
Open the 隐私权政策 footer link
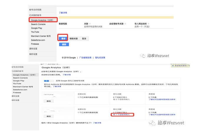pos(100,58)
